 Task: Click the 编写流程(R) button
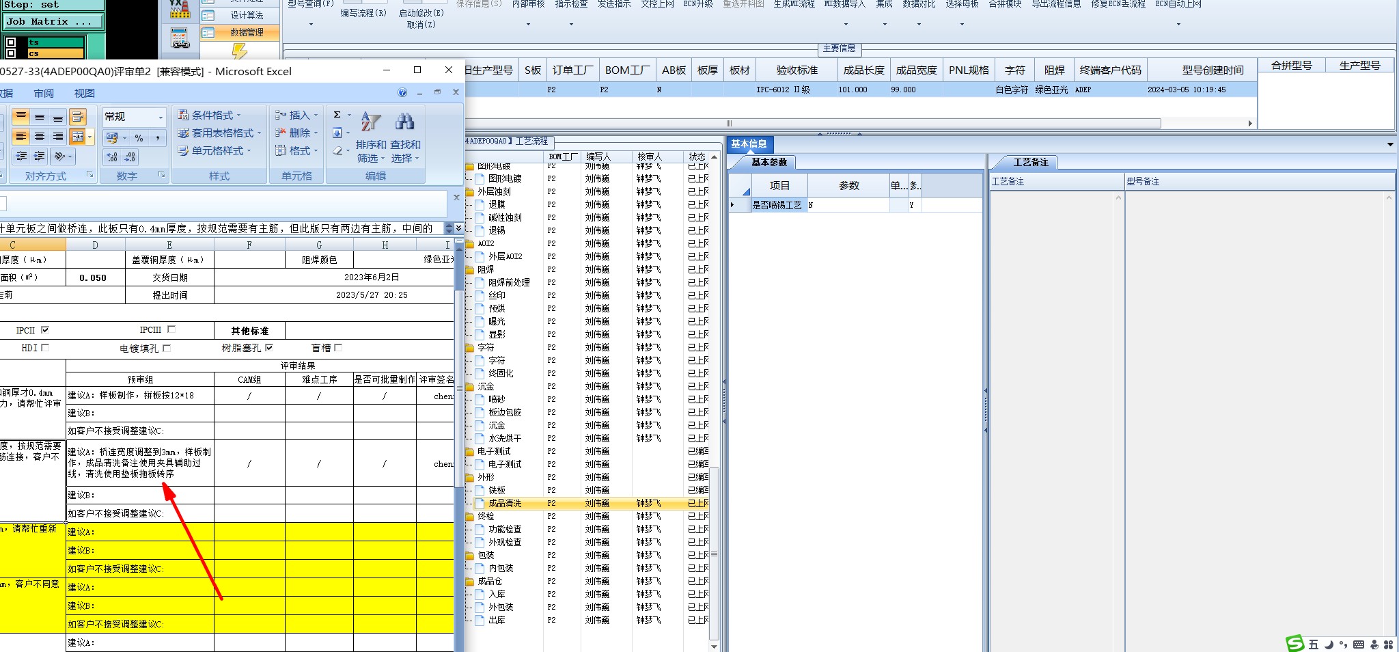(x=363, y=13)
